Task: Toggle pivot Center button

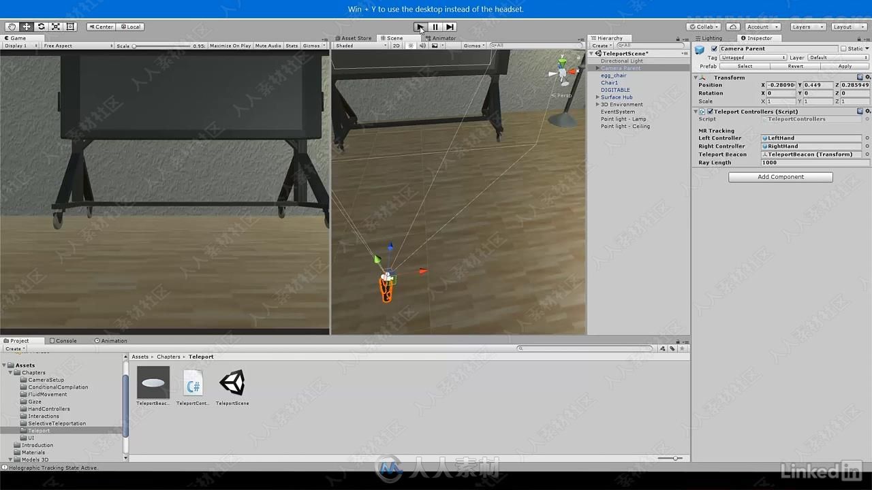Action: (x=101, y=27)
